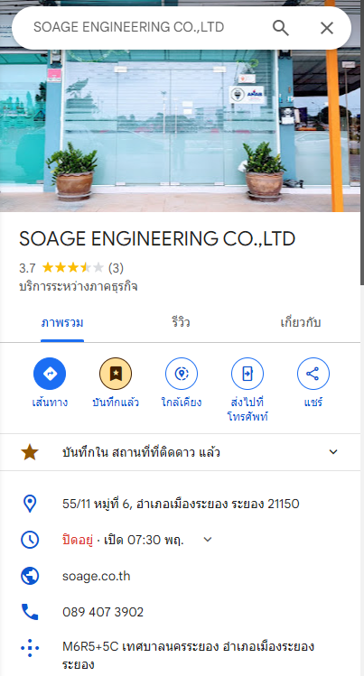This screenshot has width=364, height=676.
Task: Clear the search with the X icon
Action: tap(327, 28)
